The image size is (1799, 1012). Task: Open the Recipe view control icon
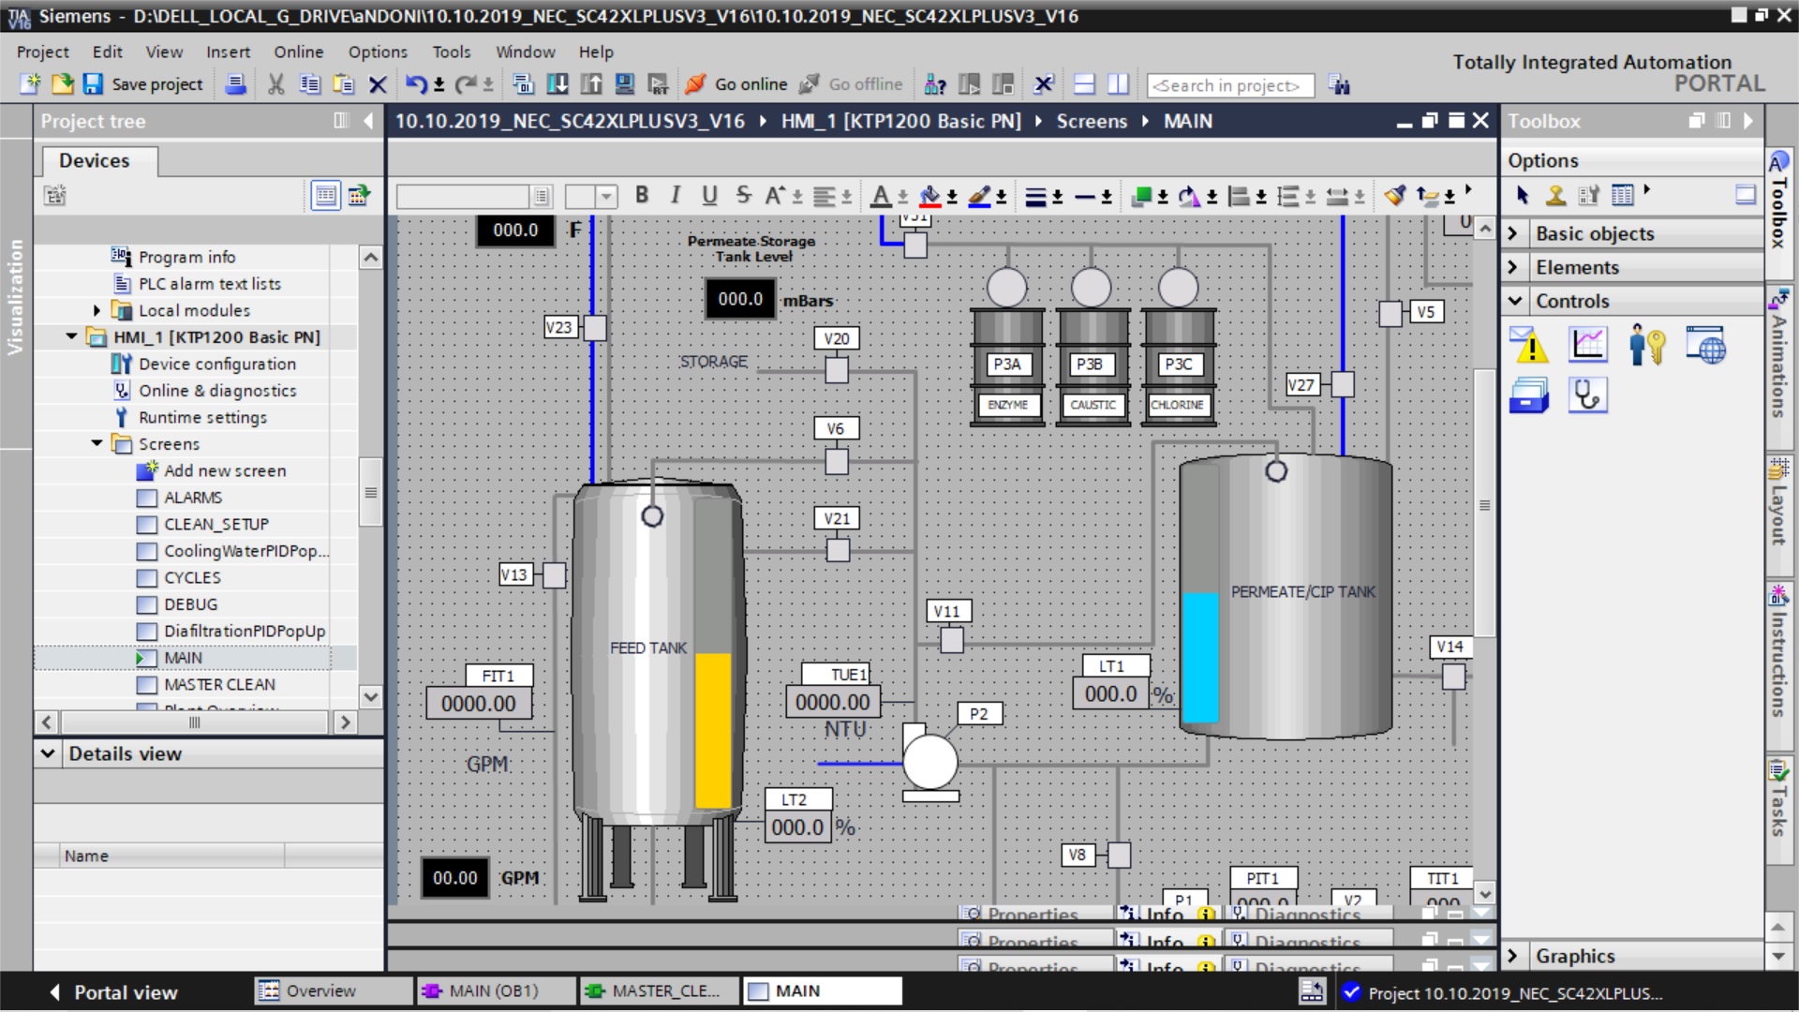pos(1528,395)
